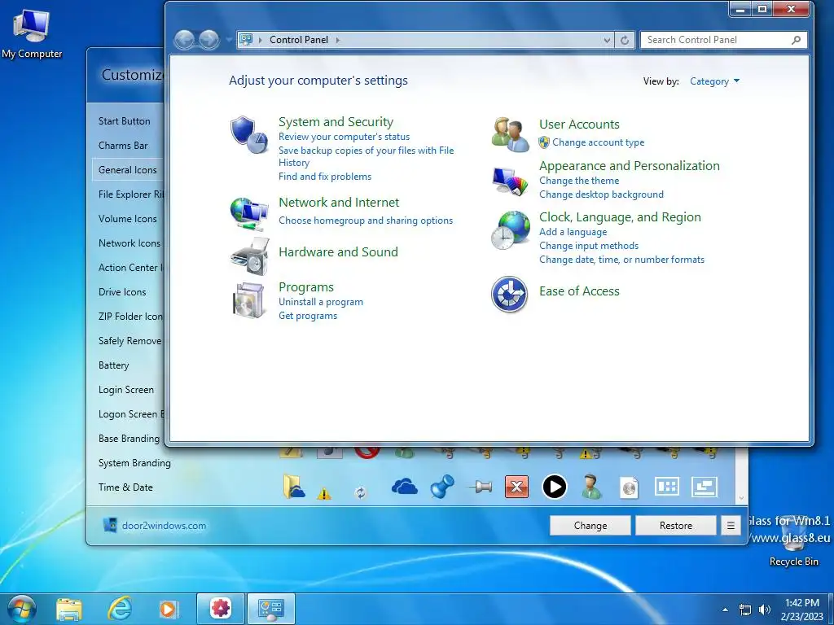Open door2windows.com link

tap(164, 526)
